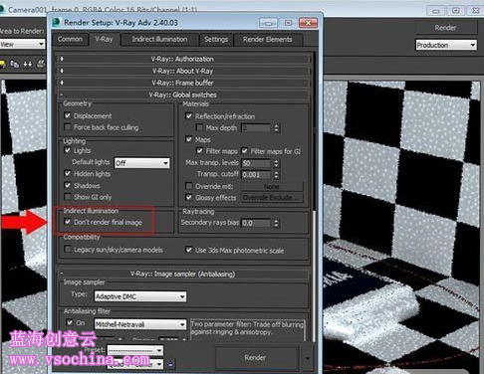Select the V-Ray tab
This screenshot has width=484, height=374.
click(104, 39)
